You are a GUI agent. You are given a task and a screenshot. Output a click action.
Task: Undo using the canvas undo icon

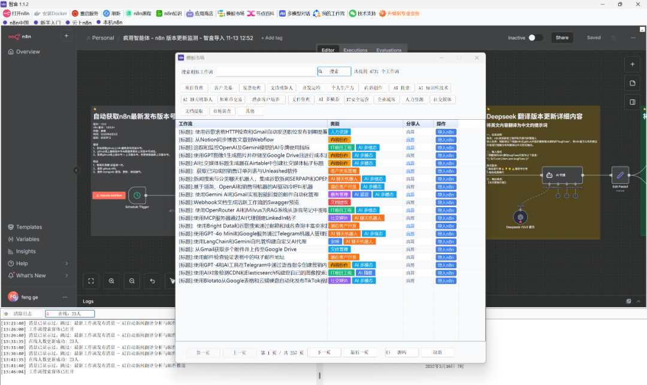pyautogui.click(x=152, y=280)
